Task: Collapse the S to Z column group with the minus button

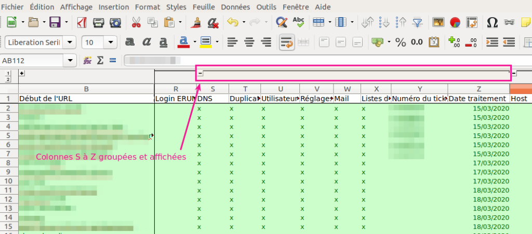Action: [201, 74]
